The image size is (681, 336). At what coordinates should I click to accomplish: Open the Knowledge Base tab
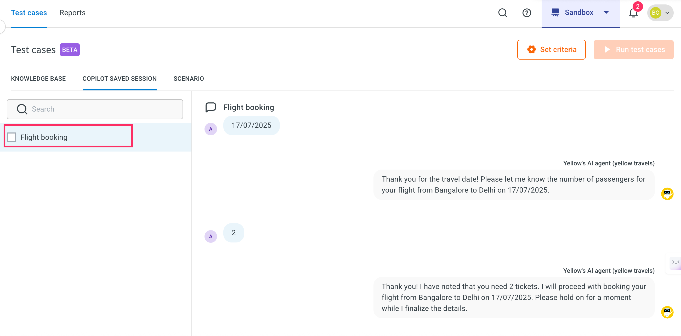[38, 78]
